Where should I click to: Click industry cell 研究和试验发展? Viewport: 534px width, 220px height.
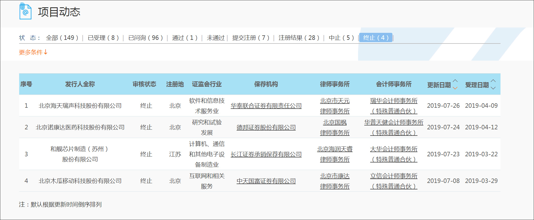[207, 127]
